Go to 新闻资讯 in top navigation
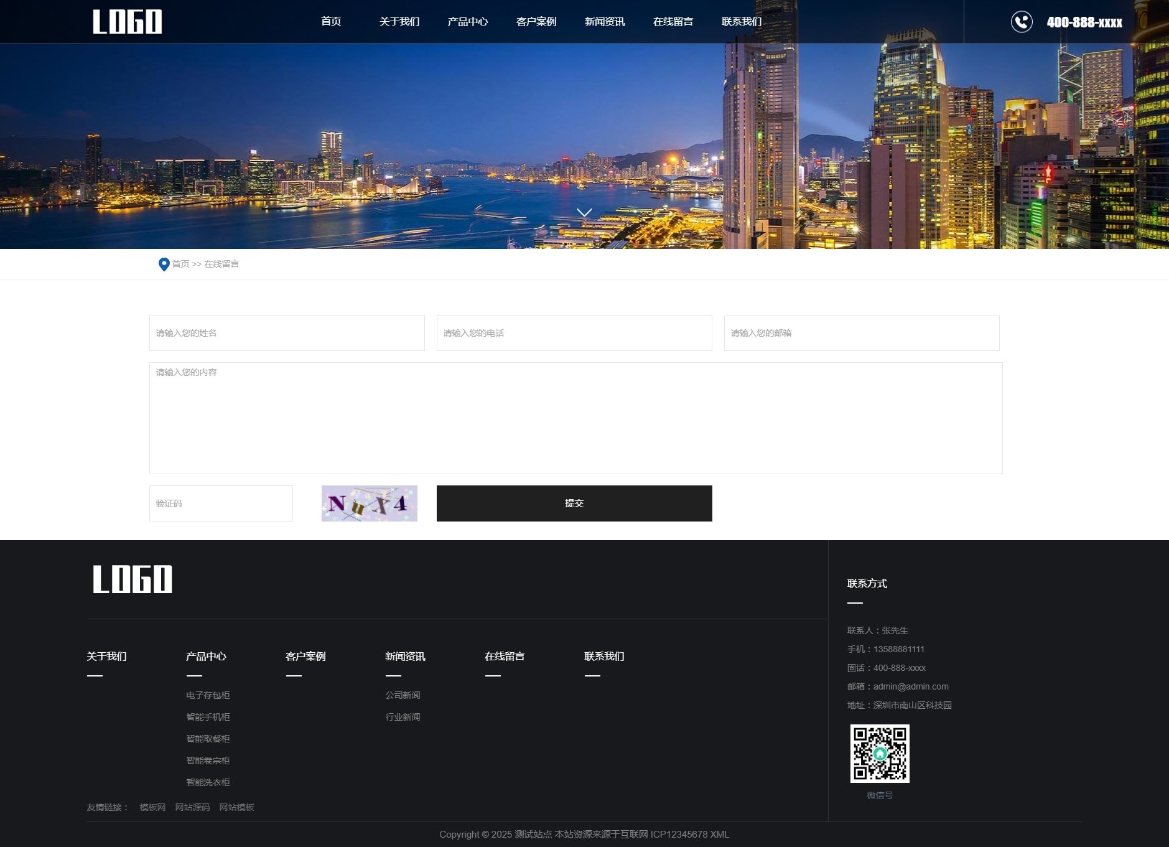 click(604, 22)
